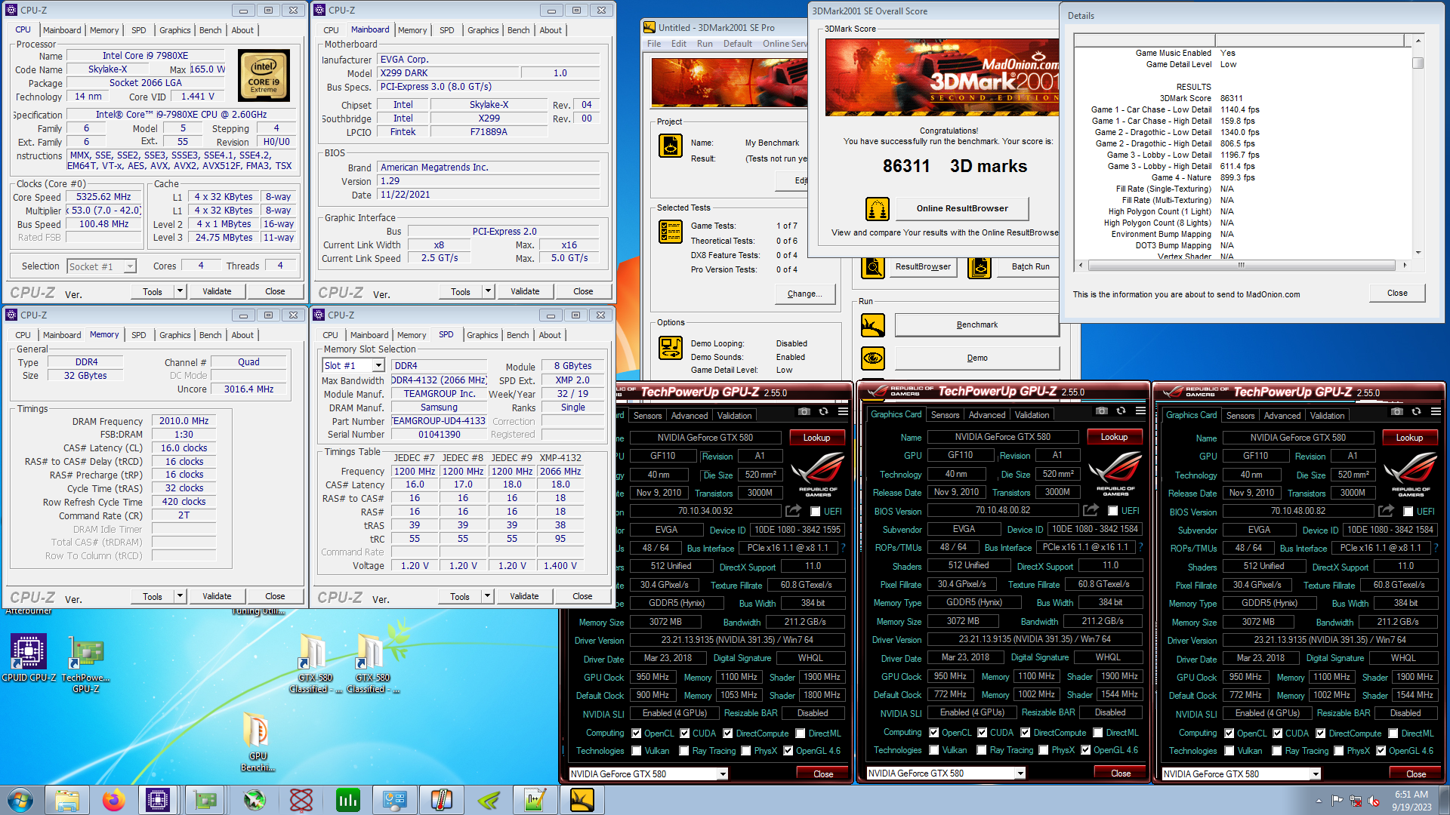The width and height of the screenshot is (1450, 815).
Task: Click the CPU-Z icon in the taskbar
Action: click(158, 800)
